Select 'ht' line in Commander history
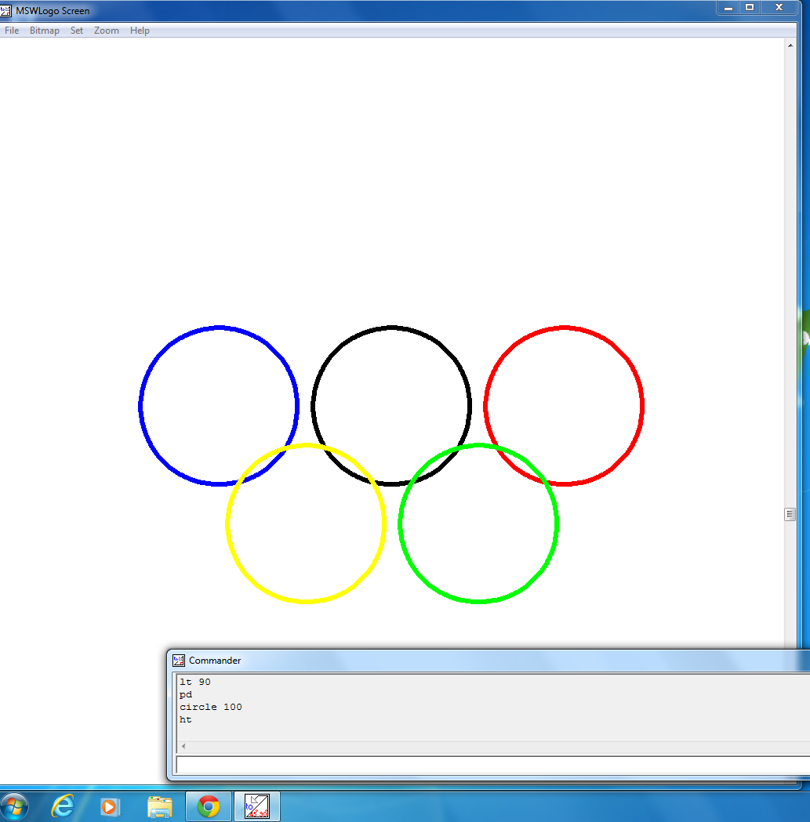This screenshot has height=822, width=810. (186, 720)
